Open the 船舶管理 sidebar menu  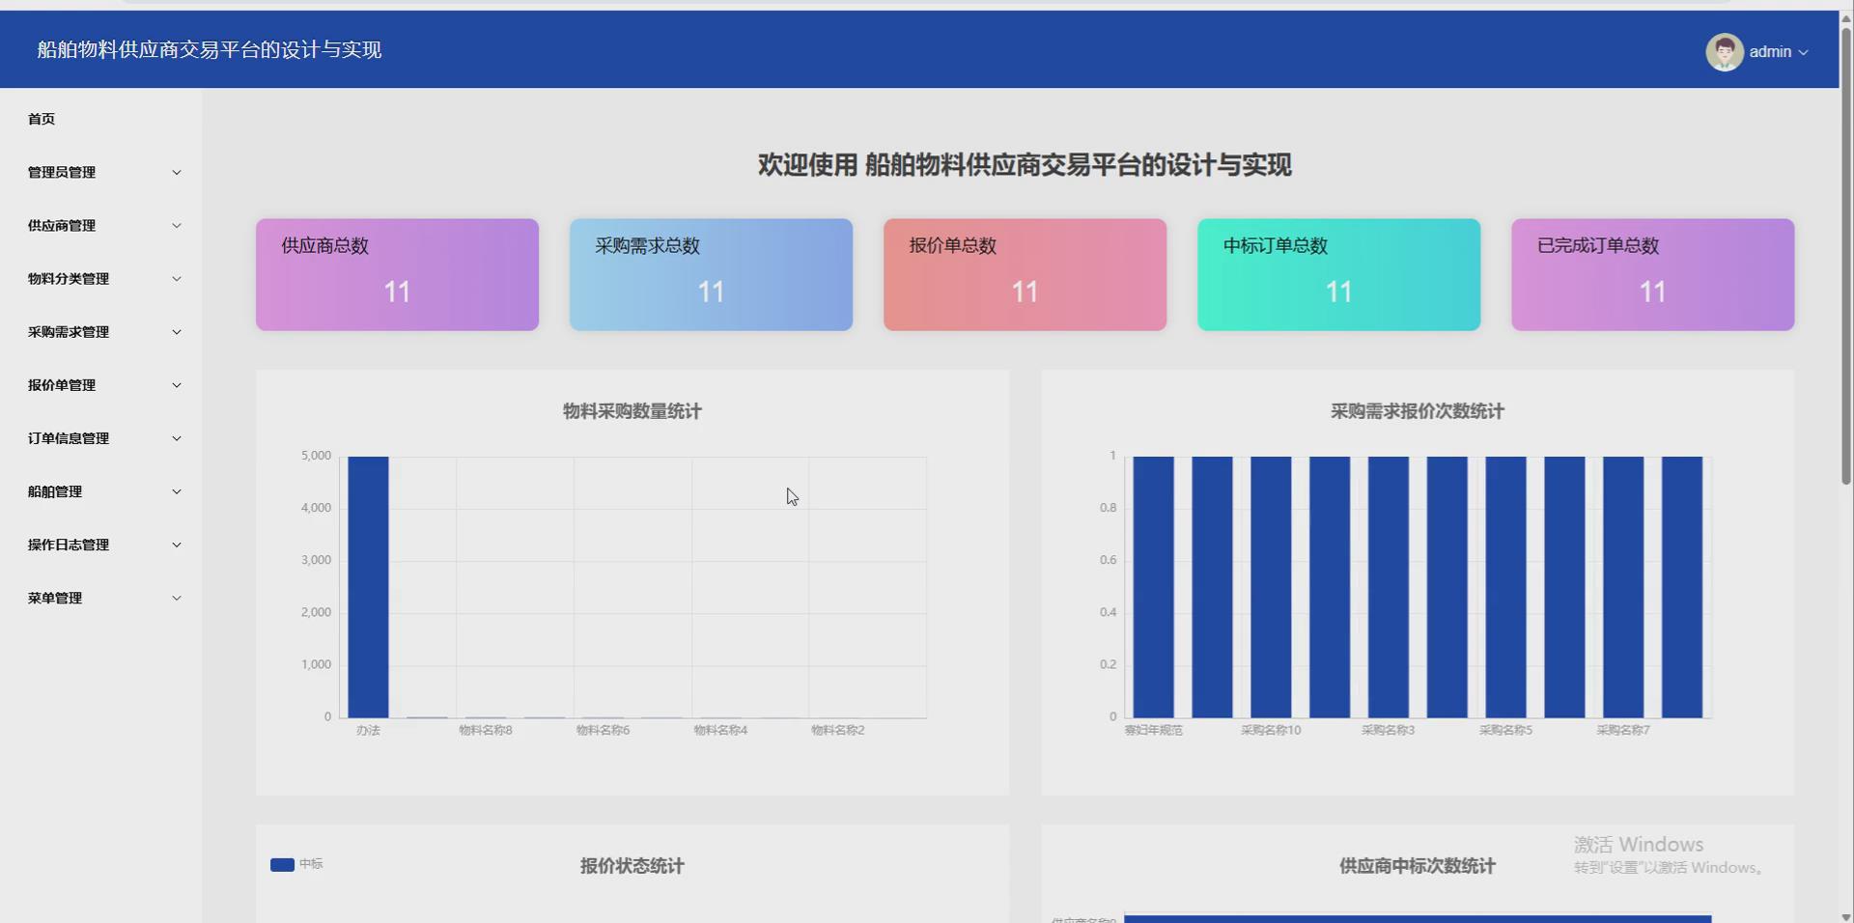(x=101, y=490)
